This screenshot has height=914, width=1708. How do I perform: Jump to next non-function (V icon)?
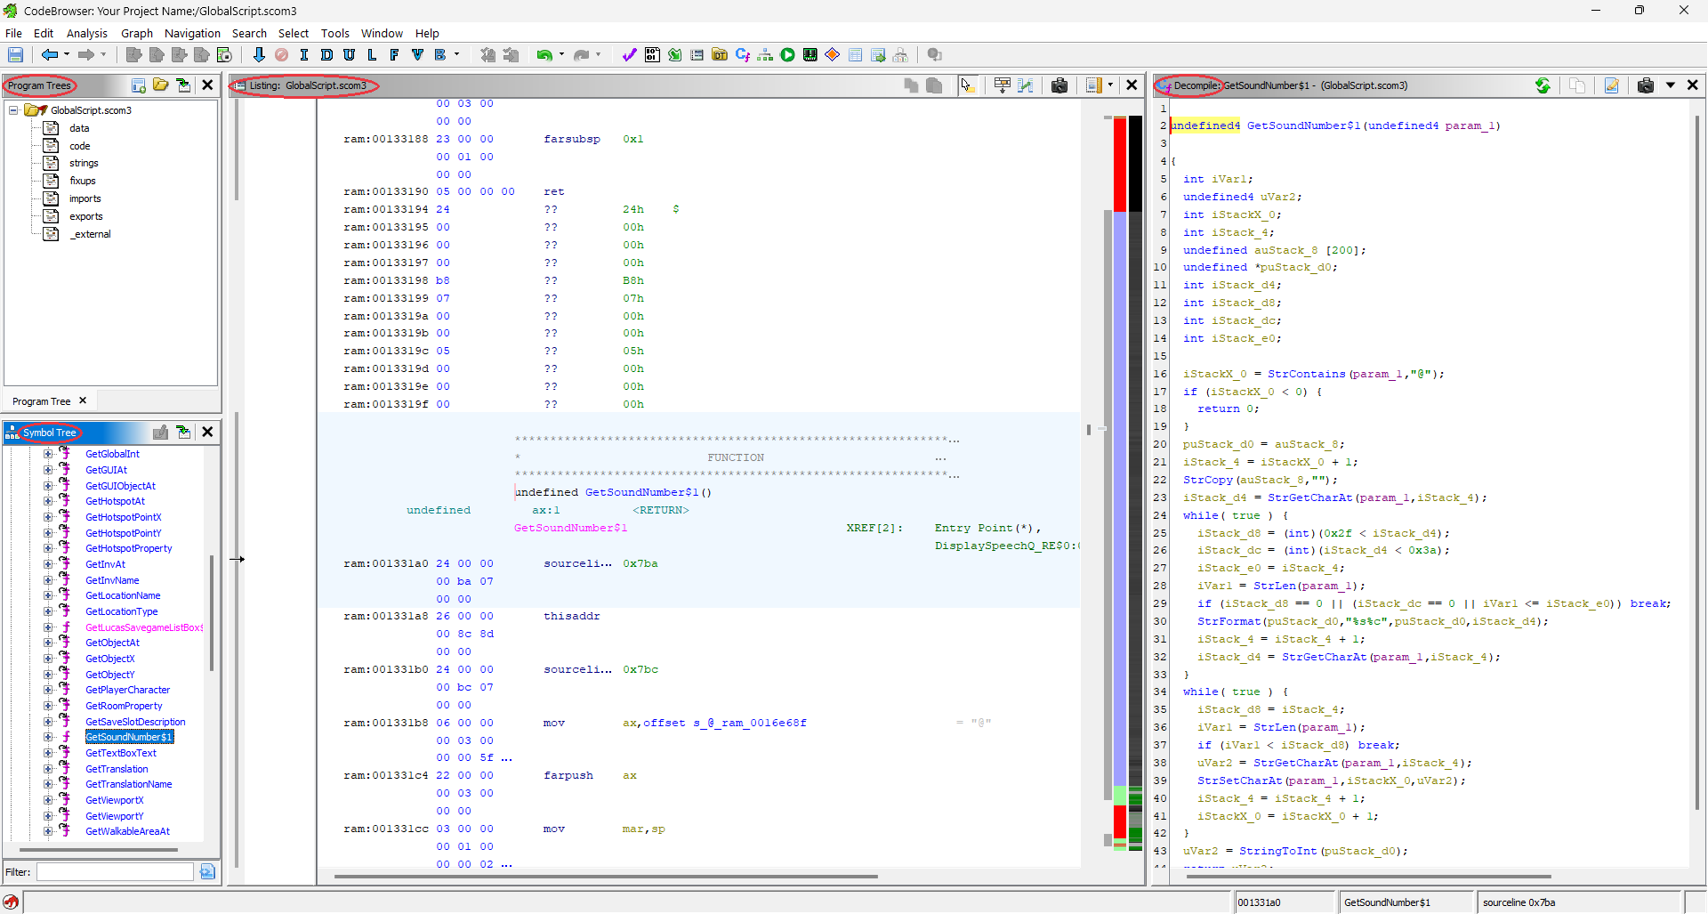[x=417, y=55]
